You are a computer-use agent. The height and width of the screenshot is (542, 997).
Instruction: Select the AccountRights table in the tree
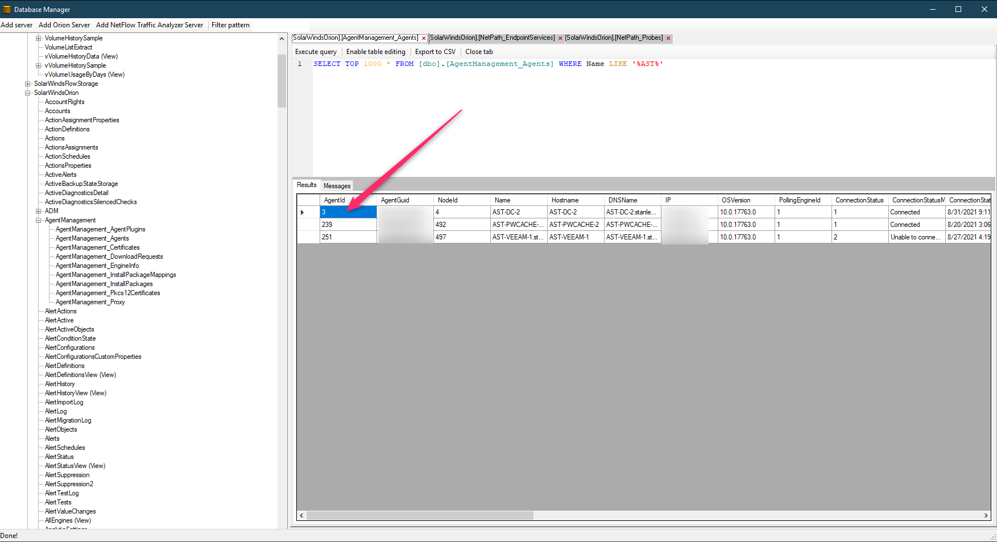(x=65, y=102)
